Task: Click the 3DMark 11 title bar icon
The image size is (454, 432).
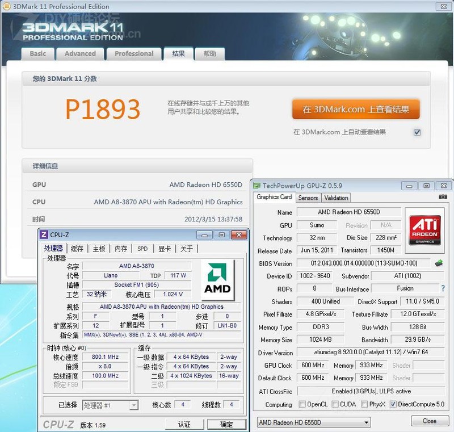Action: tap(6, 6)
